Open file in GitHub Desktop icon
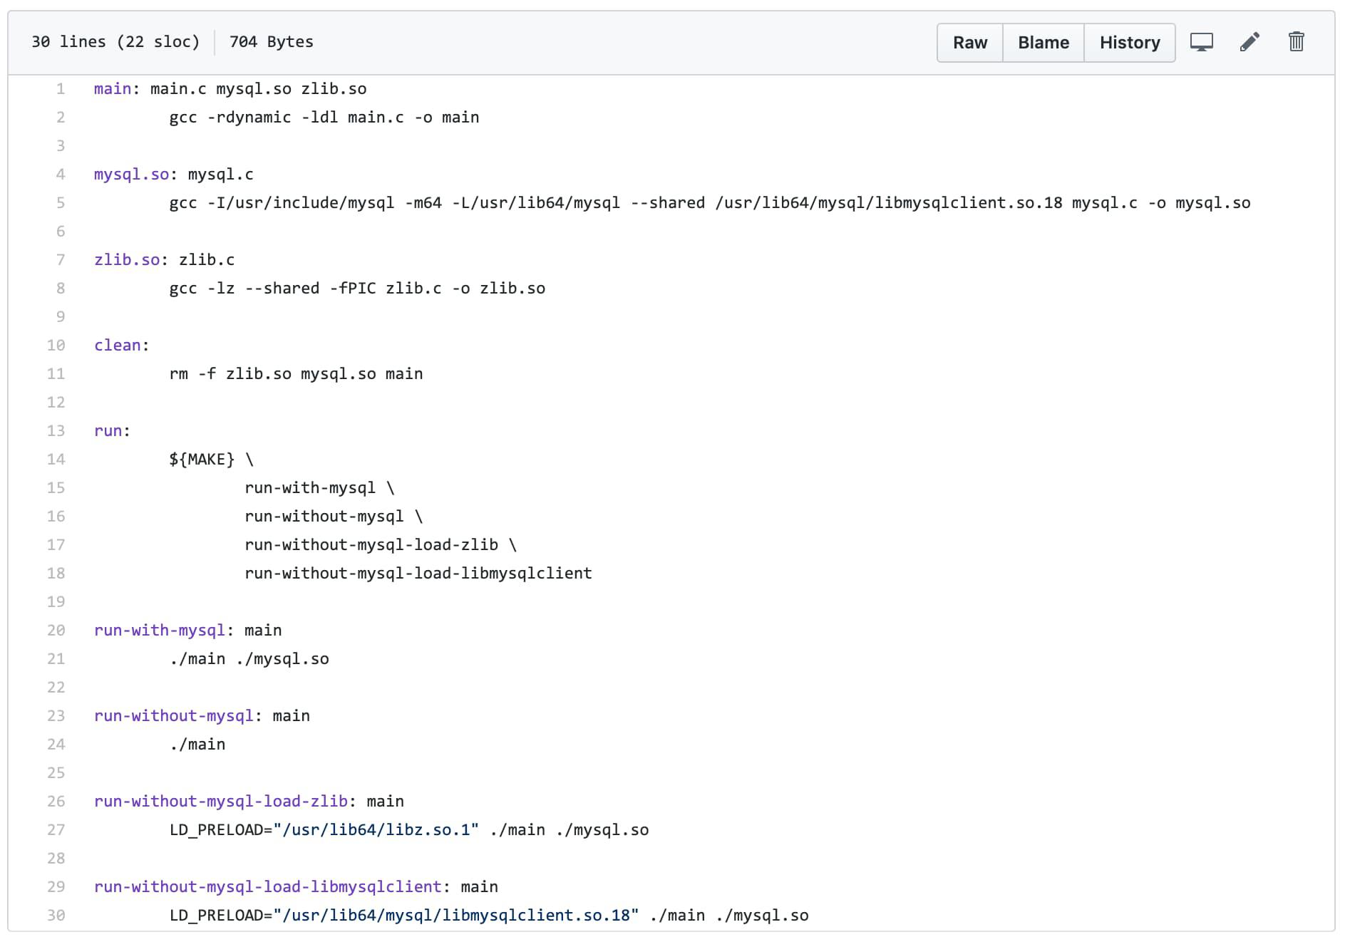Screen dimensions: 1350x942 tap(1201, 43)
